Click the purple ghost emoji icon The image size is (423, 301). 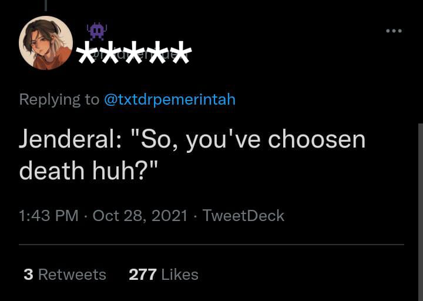[96, 31]
